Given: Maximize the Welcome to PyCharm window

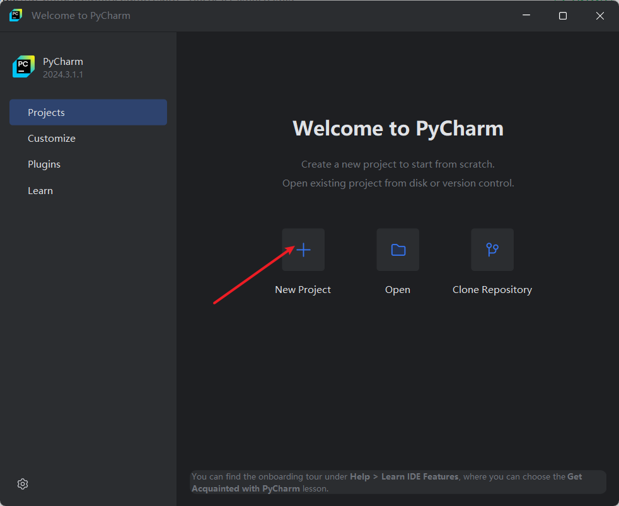Looking at the screenshot, I should (x=563, y=15).
